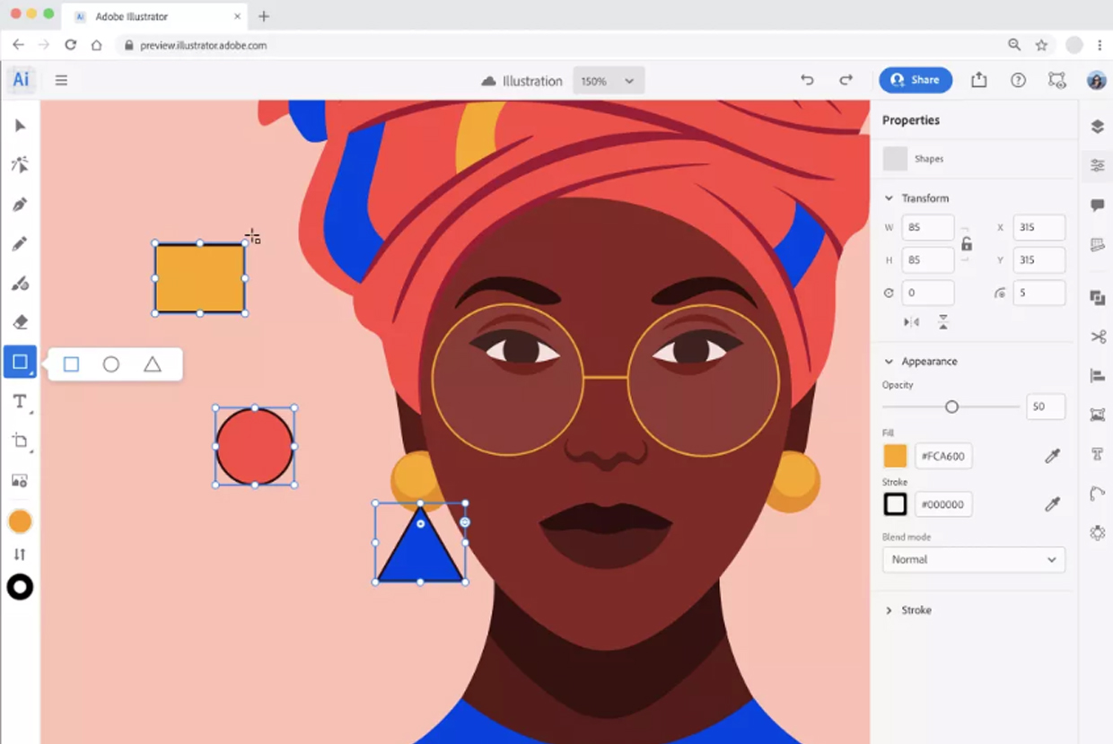1113x744 pixels.
Task: Click the Fill eyedropper icon
Action: pos(1052,457)
